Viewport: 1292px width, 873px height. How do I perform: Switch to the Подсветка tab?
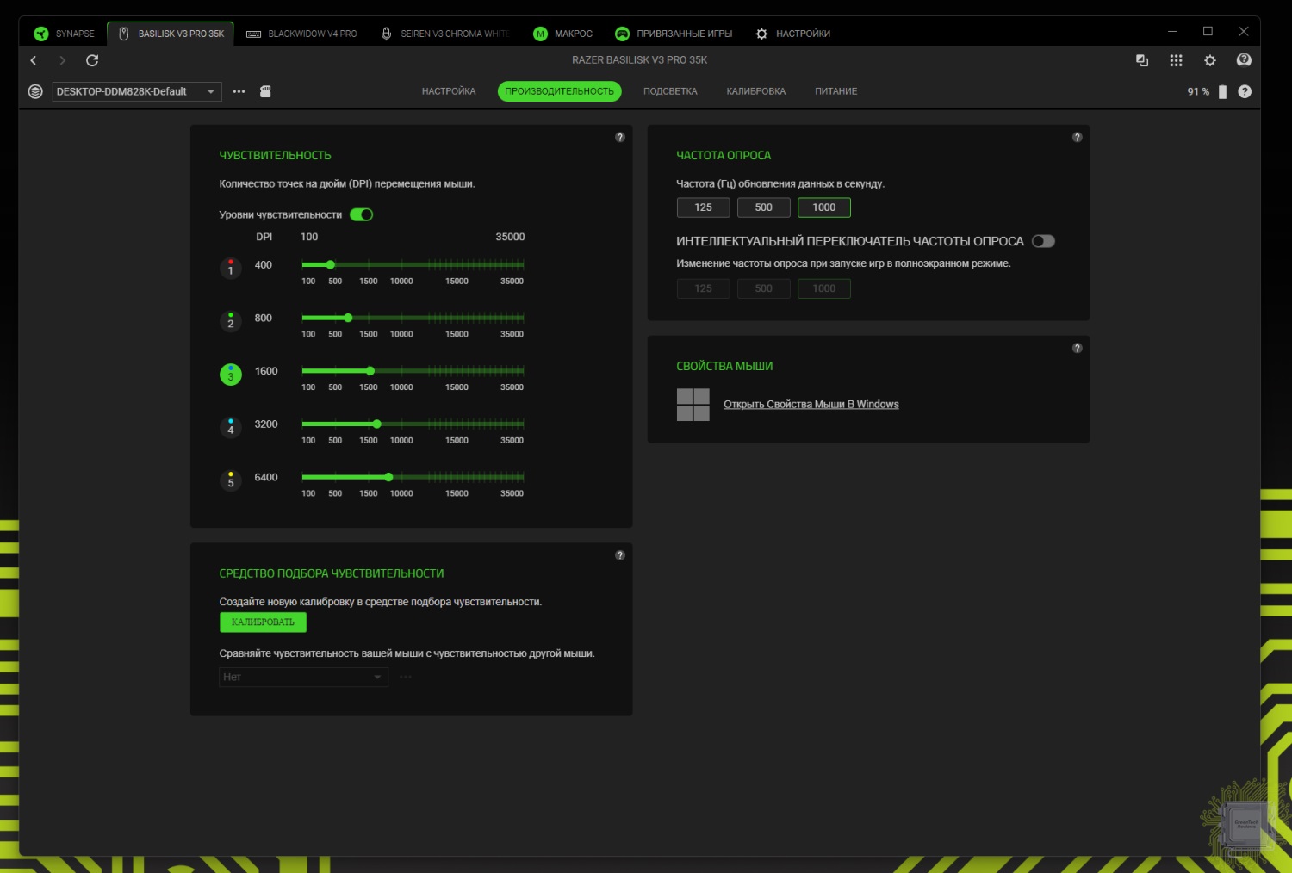pos(669,91)
